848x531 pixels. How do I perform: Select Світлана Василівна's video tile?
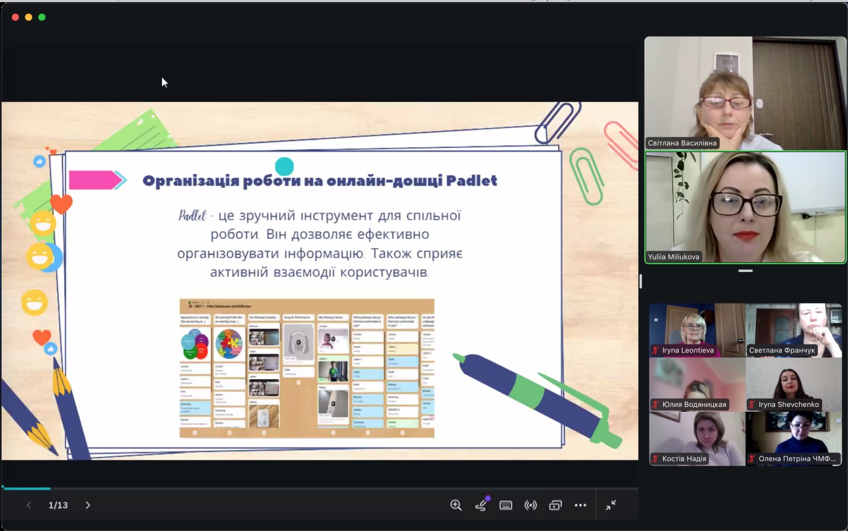(745, 93)
